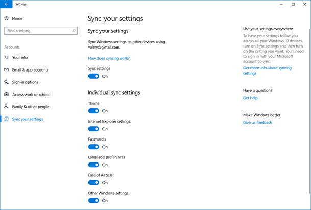Toggle off Passwords sync

[94, 147]
